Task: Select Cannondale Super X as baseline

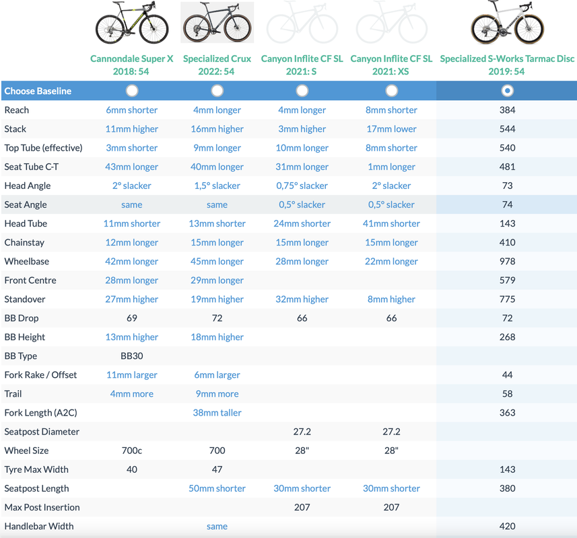Action: 132,90
